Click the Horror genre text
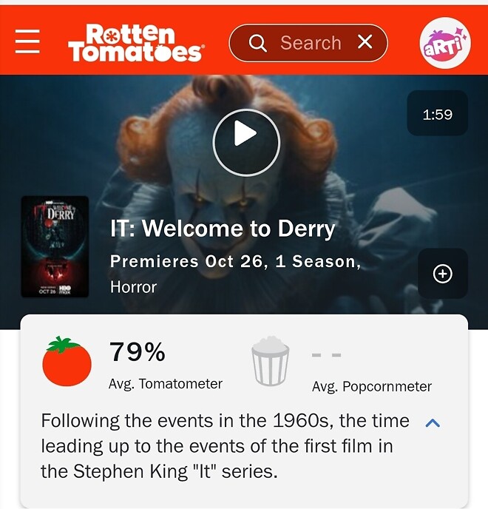 point(133,287)
